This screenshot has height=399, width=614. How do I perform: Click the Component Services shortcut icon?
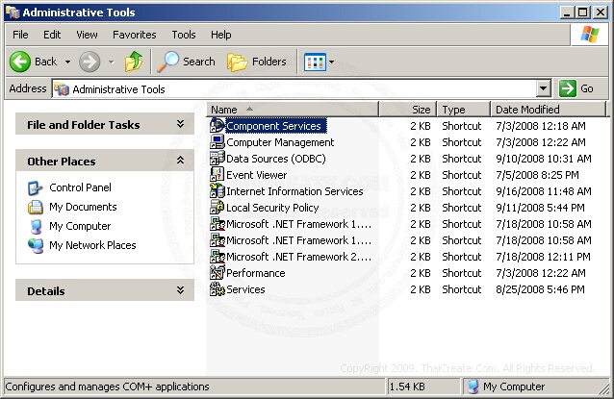coord(217,126)
